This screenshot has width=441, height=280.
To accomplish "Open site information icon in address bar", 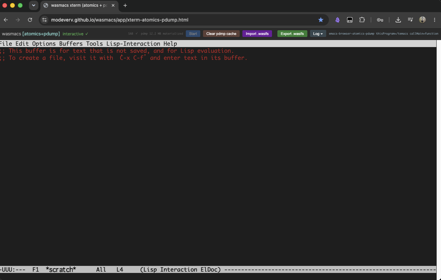I will (44, 20).
